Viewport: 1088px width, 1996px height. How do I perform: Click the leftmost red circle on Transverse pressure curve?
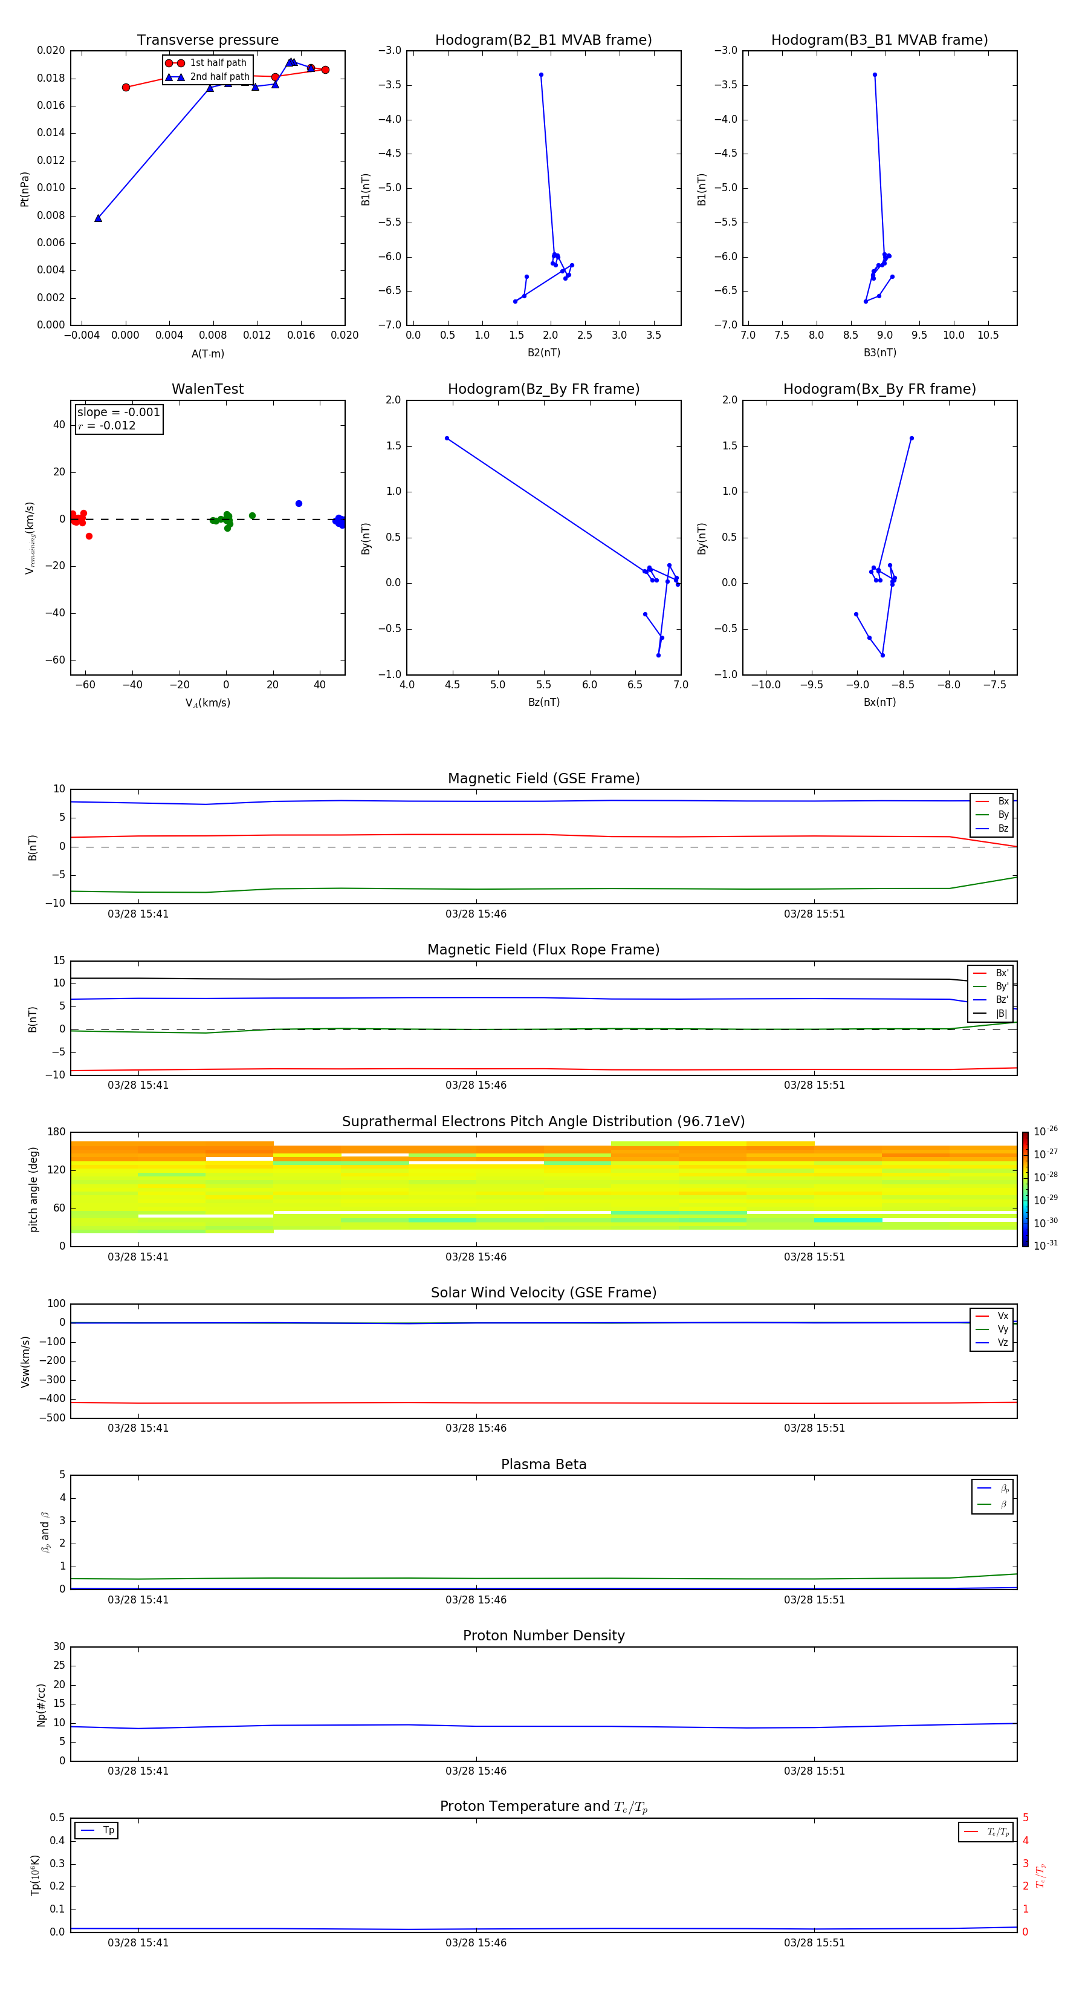coord(126,88)
